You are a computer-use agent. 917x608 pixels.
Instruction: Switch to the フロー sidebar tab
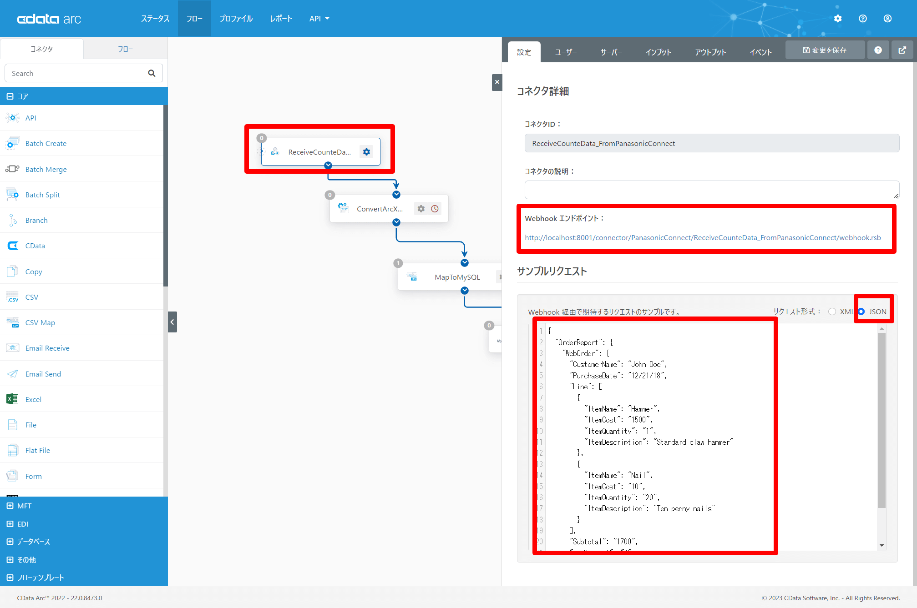[x=125, y=49]
